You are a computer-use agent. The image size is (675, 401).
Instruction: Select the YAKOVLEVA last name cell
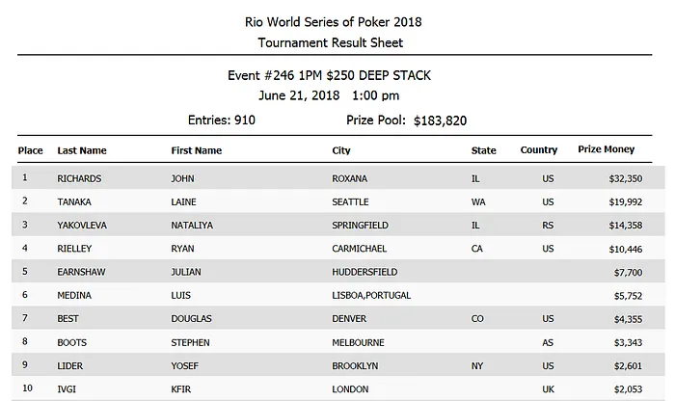point(84,226)
